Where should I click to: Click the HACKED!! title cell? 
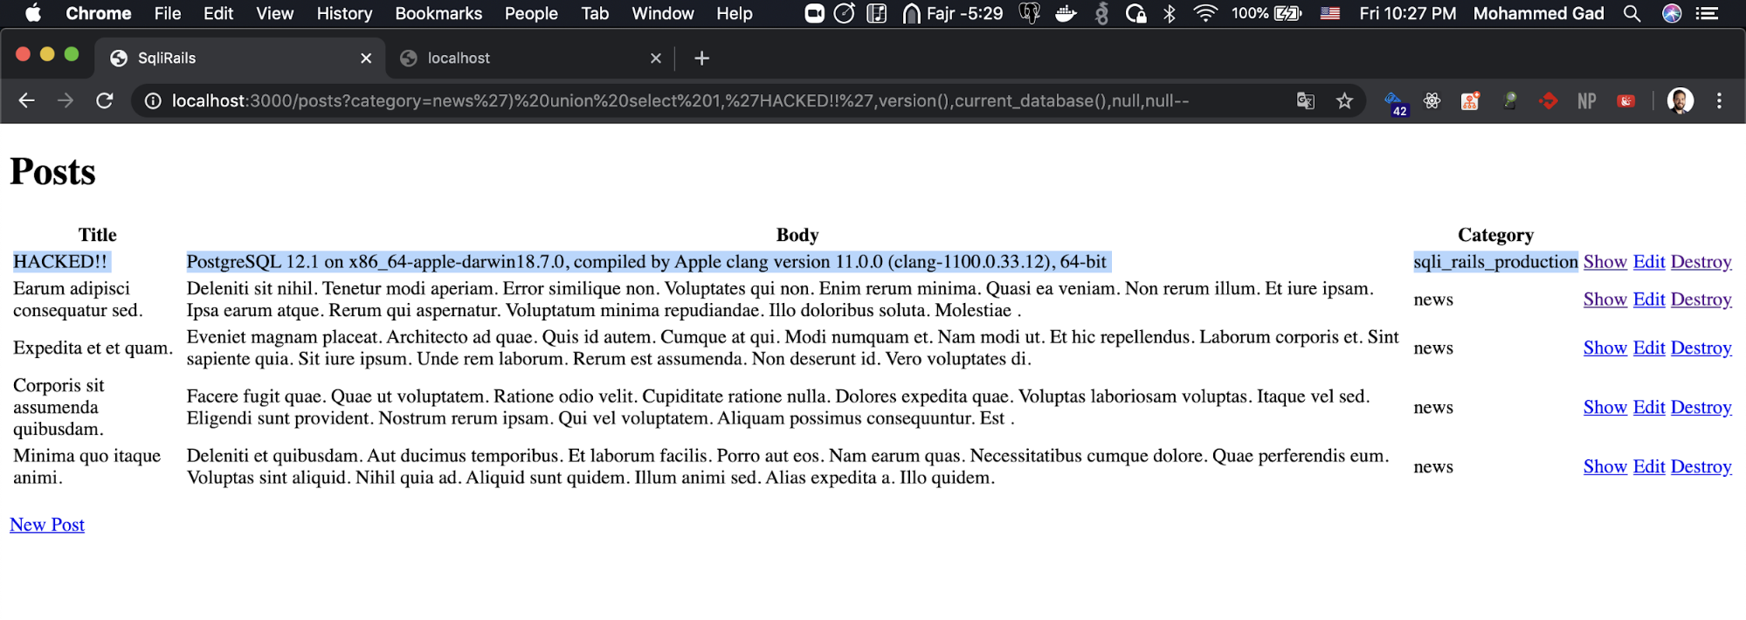(x=60, y=262)
